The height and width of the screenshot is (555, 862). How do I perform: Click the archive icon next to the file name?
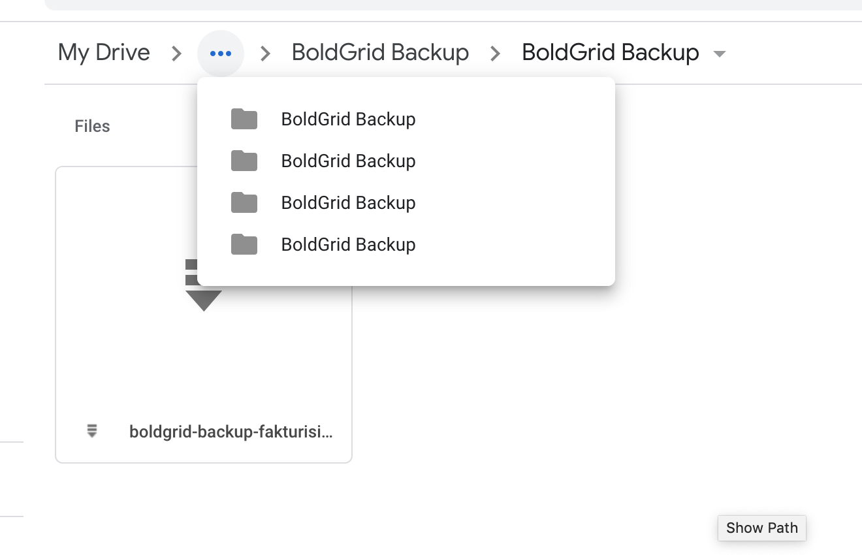pos(92,431)
